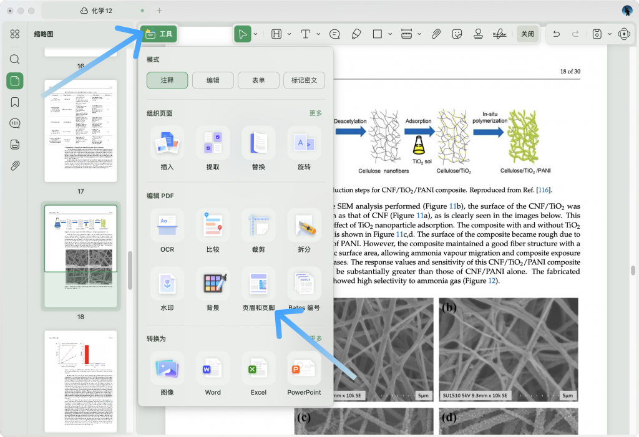Screen dimensions: 639x437
Task: Open the 工具 tools menu button
Action: tap(159, 34)
